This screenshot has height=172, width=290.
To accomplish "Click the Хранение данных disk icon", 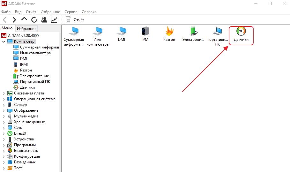I will click(10, 122).
